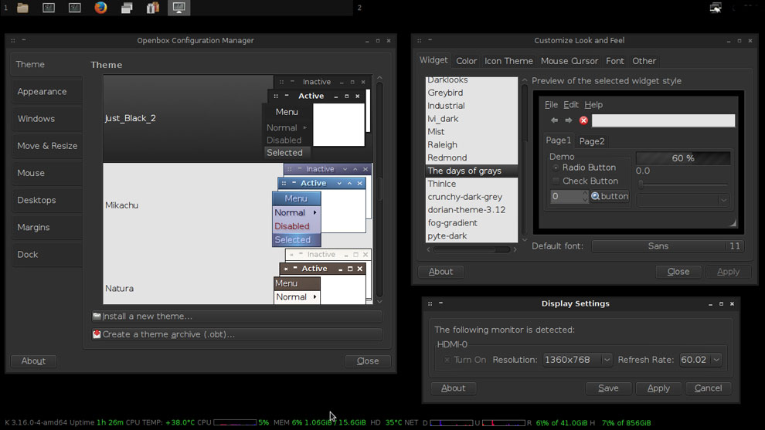Click the stacked windows icon in top panel

127,8
